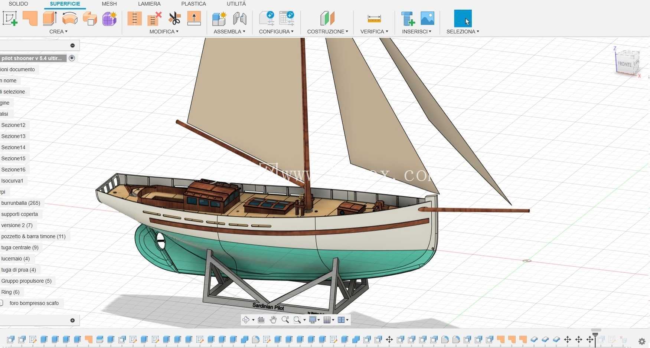The width and height of the screenshot is (650, 348).
Task: Collapse the browser panel with minus button
Action: click(73, 46)
